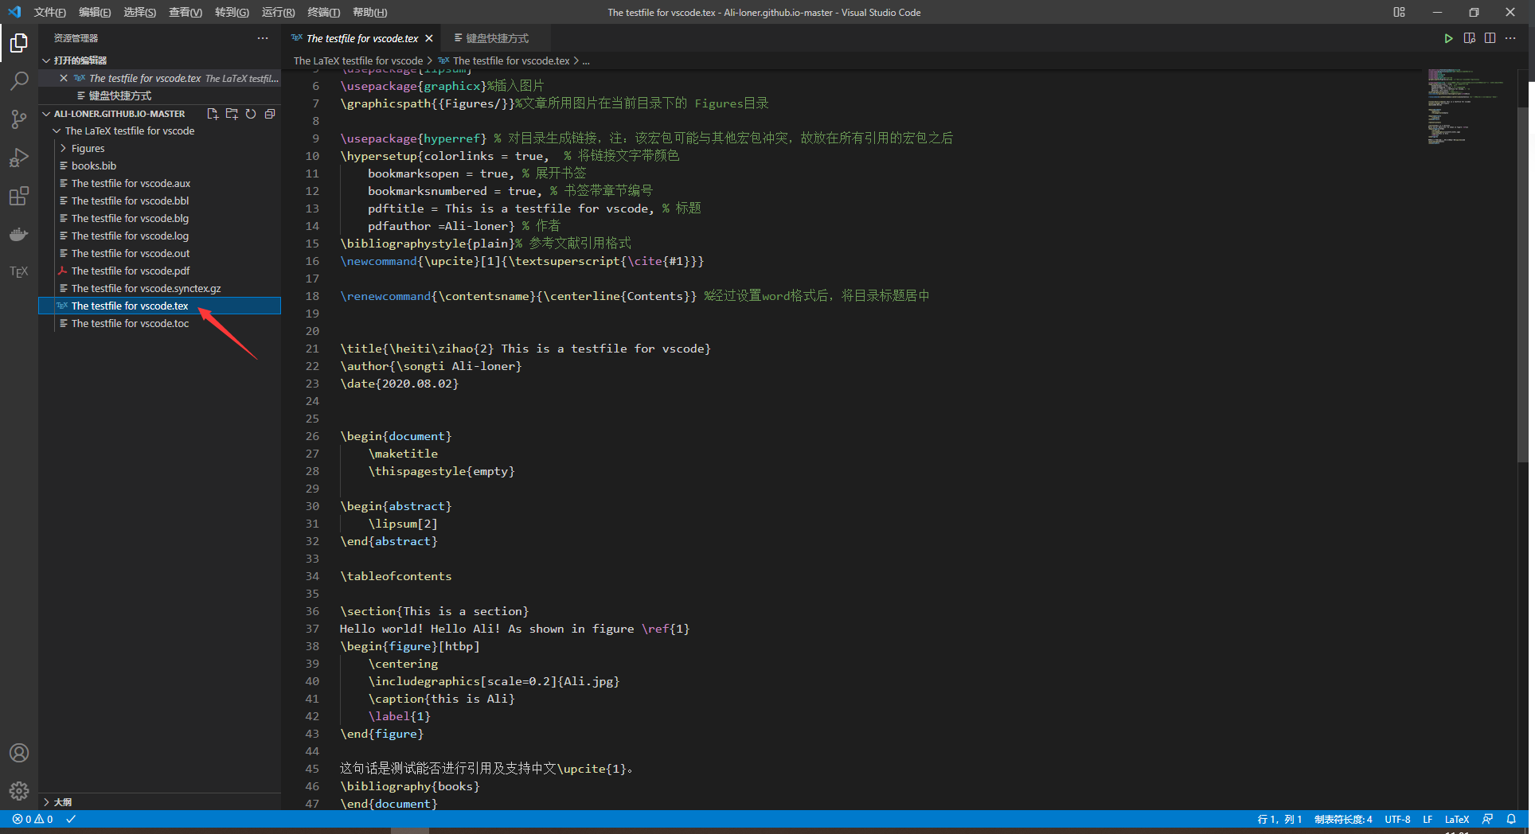The image size is (1535, 834).
Task: Open the 运行(R) menu
Action: (x=278, y=12)
